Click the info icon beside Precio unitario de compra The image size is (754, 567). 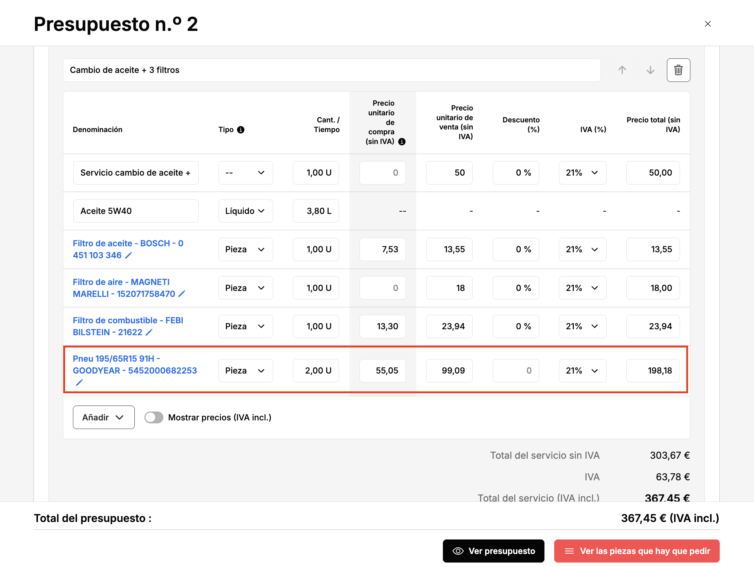402,141
